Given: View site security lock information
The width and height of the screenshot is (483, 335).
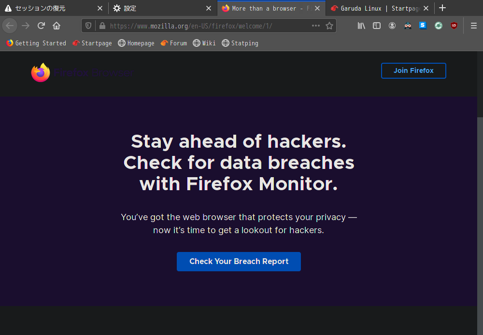Looking at the screenshot, I should 102,26.
